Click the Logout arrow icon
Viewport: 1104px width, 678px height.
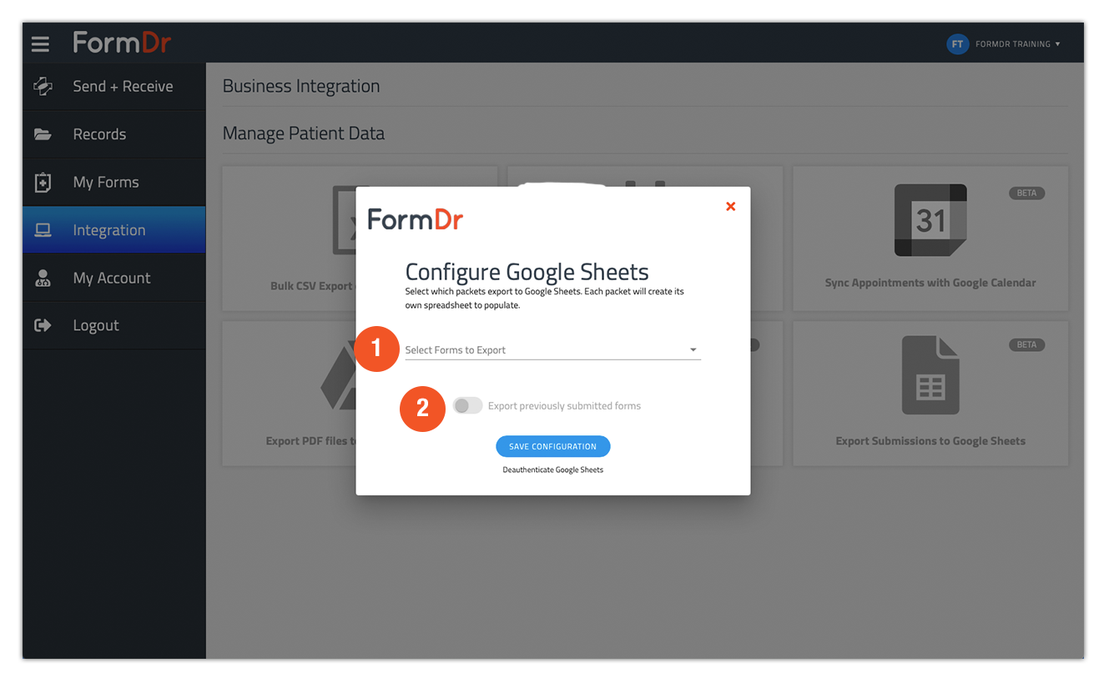[x=43, y=325]
